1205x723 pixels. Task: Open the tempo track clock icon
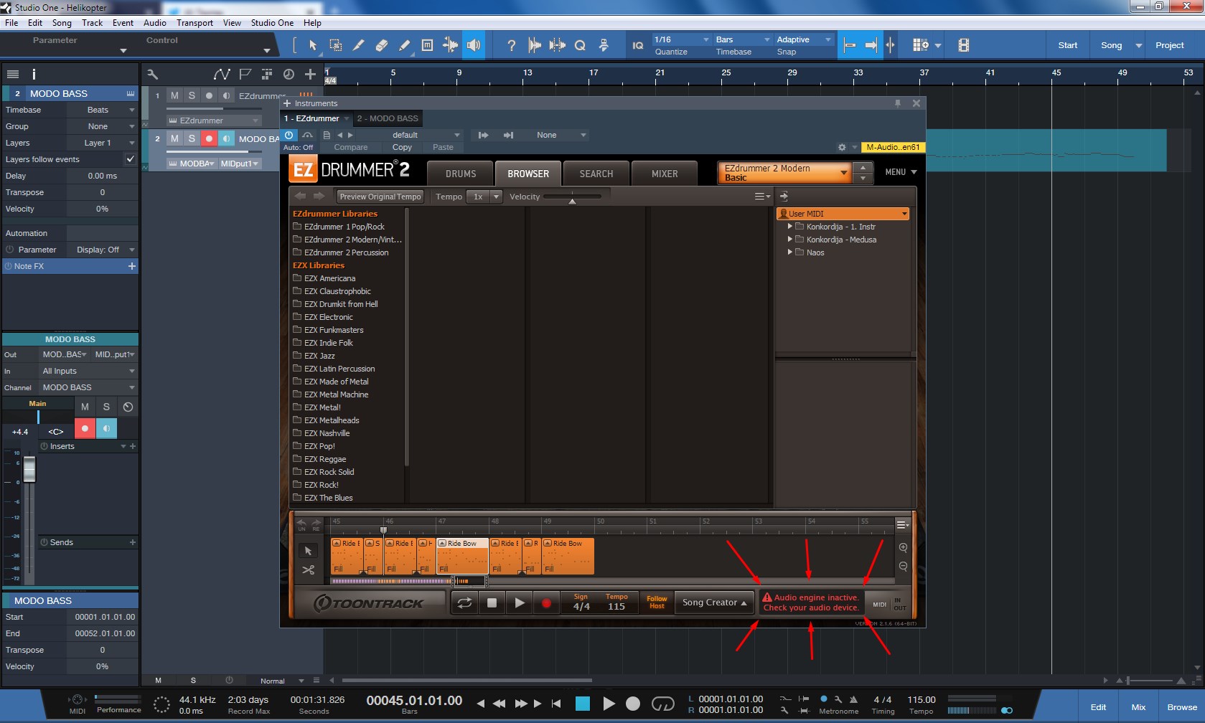[x=289, y=74]
